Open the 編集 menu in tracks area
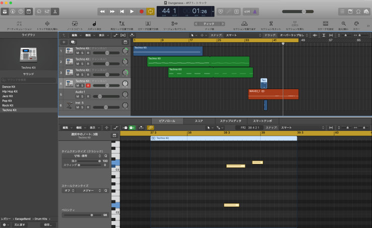This screenshot has width=372, height=228. pyautogui.click(x=75, y=36)
